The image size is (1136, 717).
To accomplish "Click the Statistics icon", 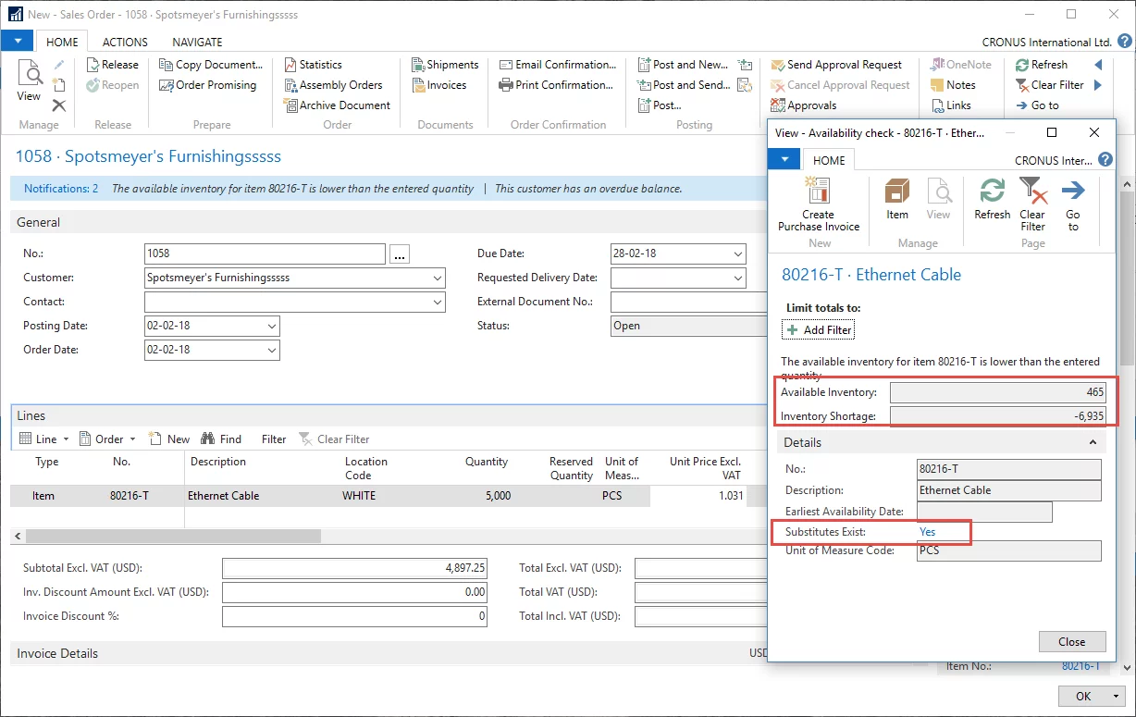I will 290,65.
